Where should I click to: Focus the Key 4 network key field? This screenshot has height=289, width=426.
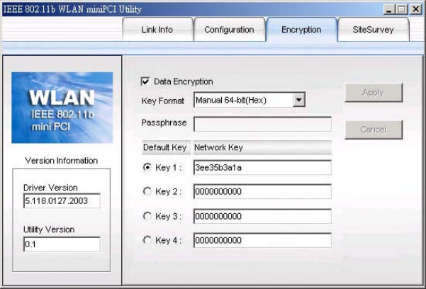click(262, 240)
